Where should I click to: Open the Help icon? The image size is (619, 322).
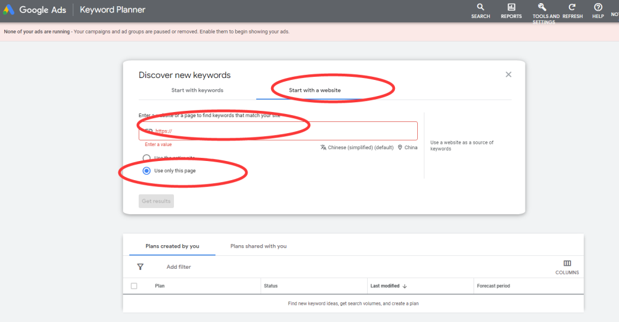pyautogui.click(x=598, y=7)
